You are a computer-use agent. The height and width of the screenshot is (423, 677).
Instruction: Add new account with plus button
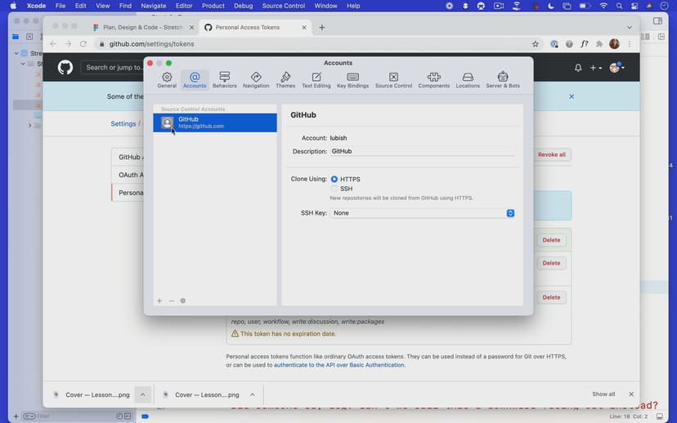pos(159,301)
